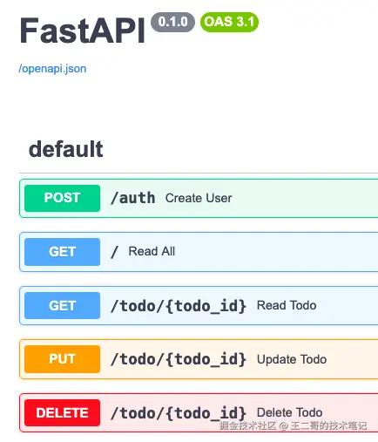Select the Create User summary text
Viewport: 378px width, 442px height.
click(199, 198)
